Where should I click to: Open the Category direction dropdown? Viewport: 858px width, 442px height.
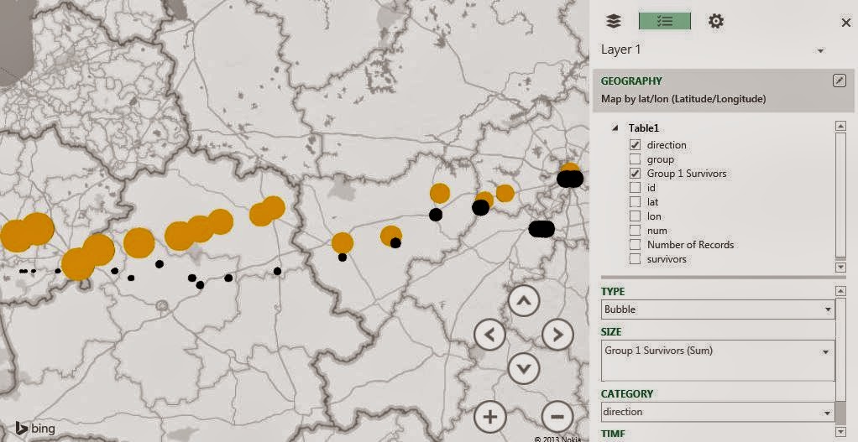[718, 412]
